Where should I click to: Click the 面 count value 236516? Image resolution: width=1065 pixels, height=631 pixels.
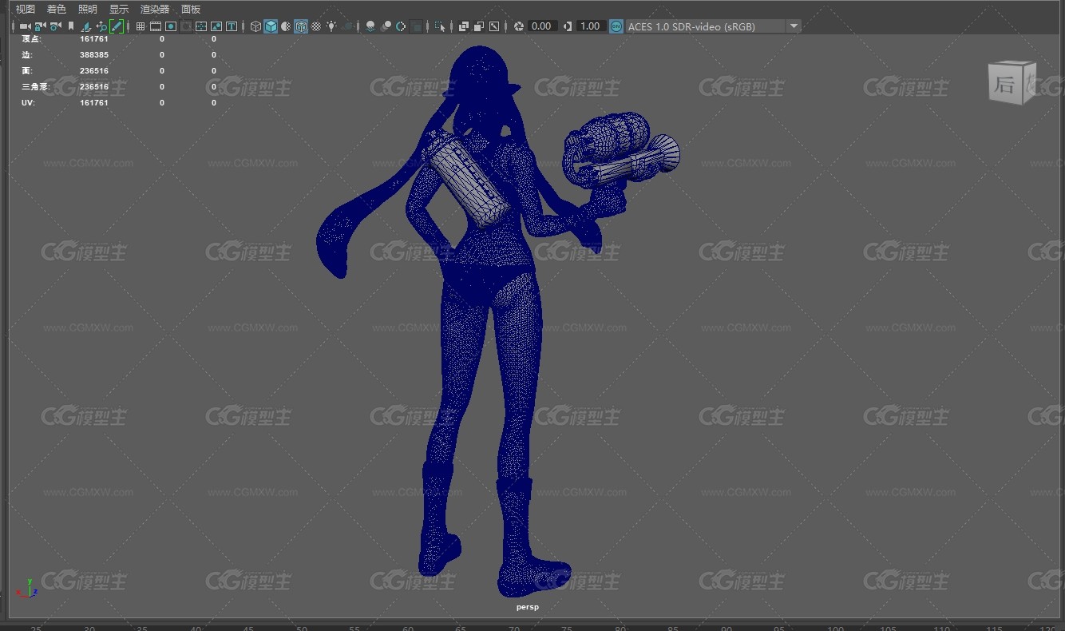click(x=94, y=71)
